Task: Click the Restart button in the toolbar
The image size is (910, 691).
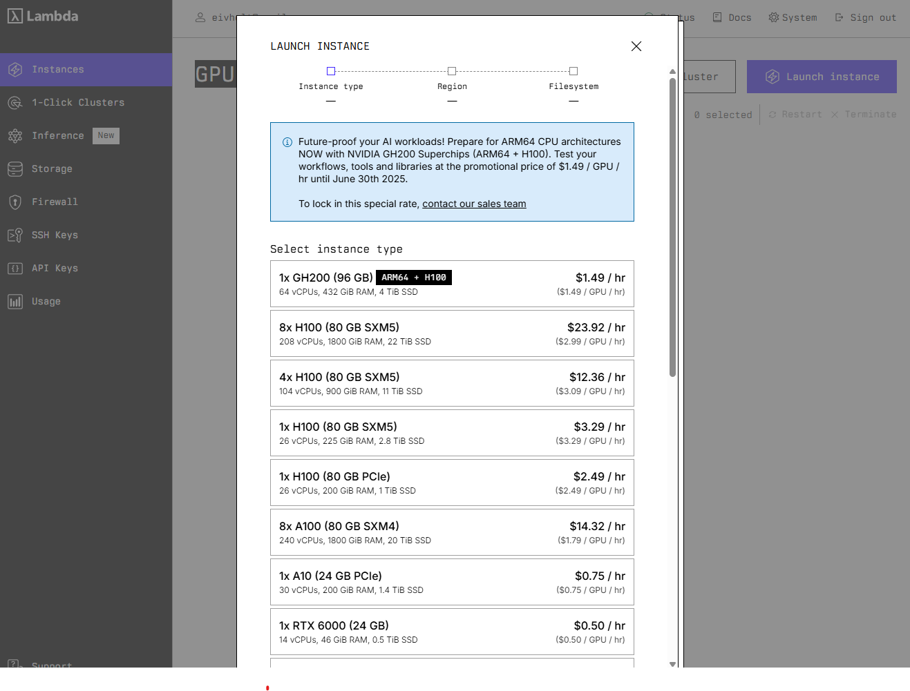Action: coord(795,115)
